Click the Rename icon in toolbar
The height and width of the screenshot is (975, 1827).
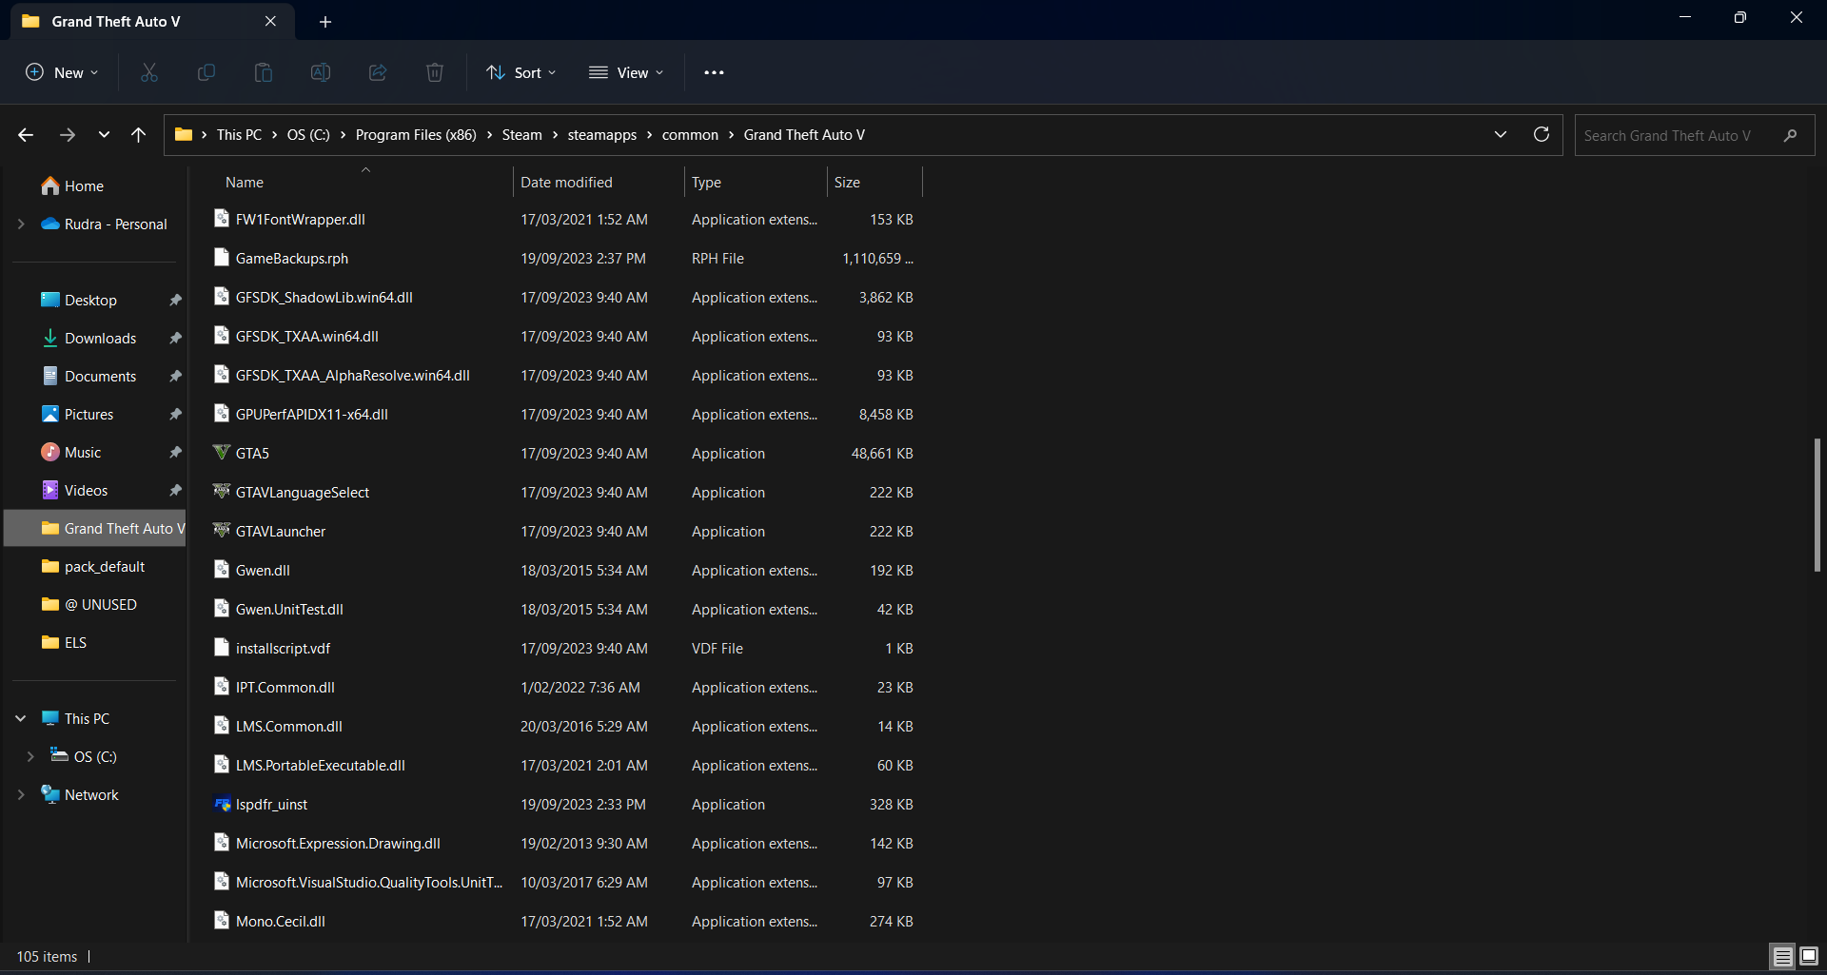coord(321,72)
